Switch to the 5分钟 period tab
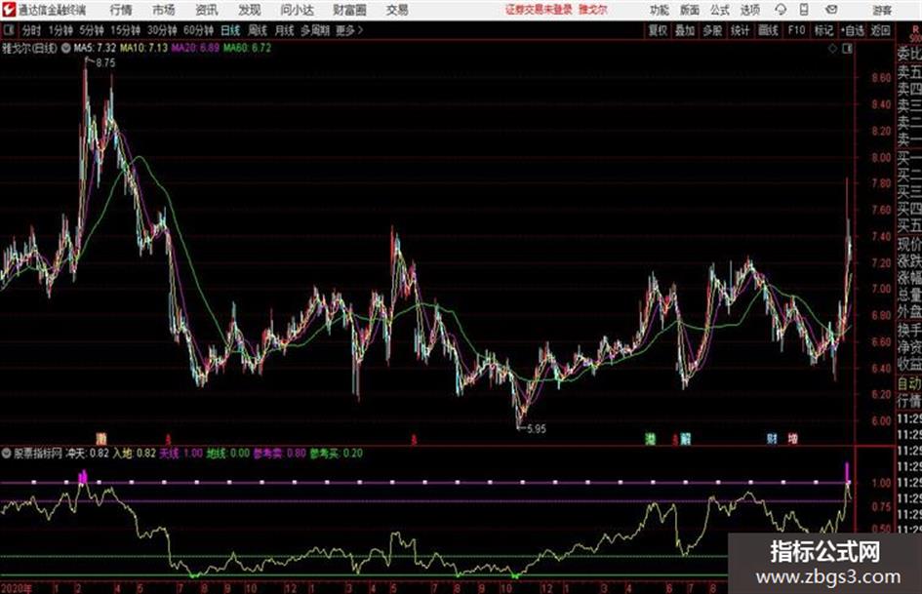This screenshot has width=922, height=594. click(x=91, y=30)
